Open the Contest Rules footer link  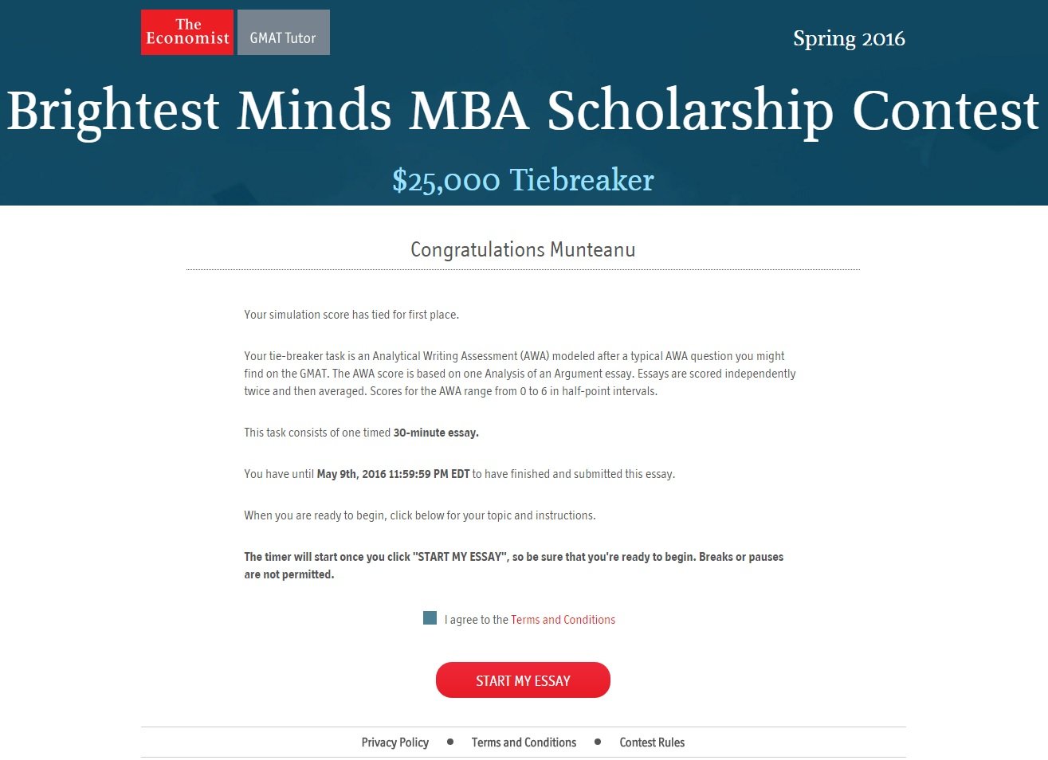click(652, 742)
